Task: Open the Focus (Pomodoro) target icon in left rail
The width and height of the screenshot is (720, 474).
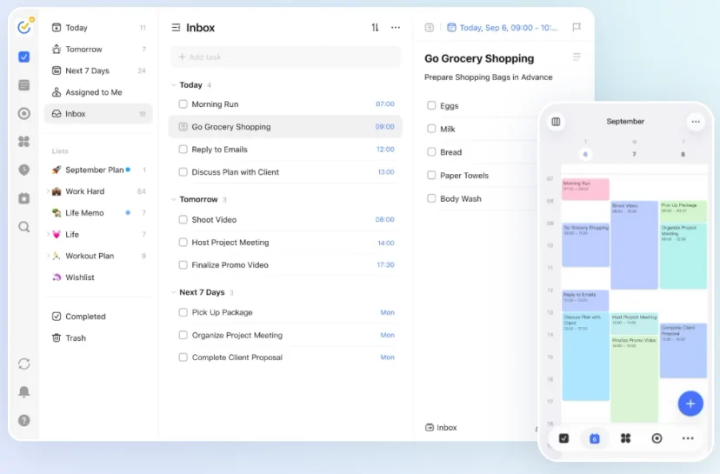Action: [x=23, y=113]
